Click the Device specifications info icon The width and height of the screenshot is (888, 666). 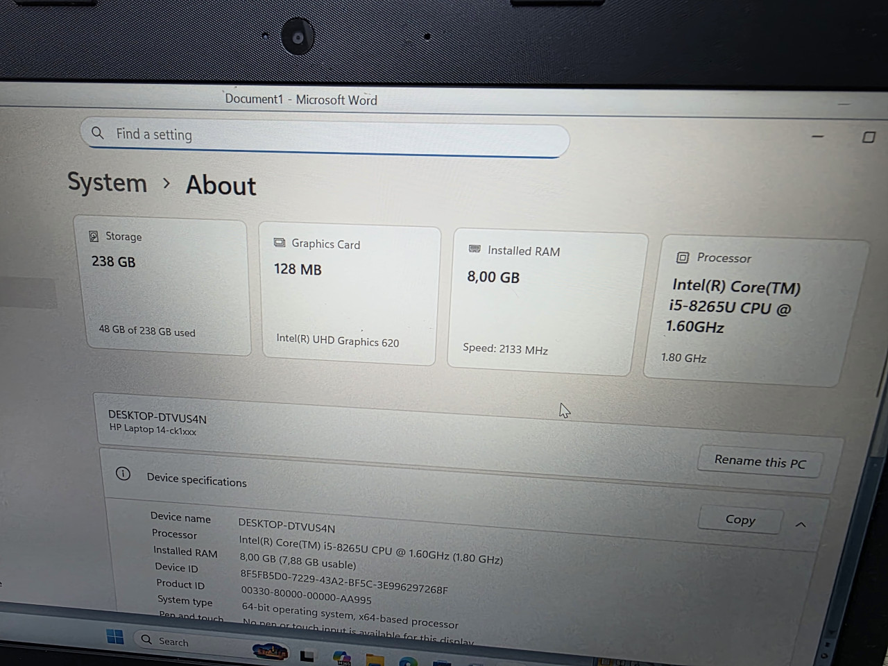pos(123,474)
